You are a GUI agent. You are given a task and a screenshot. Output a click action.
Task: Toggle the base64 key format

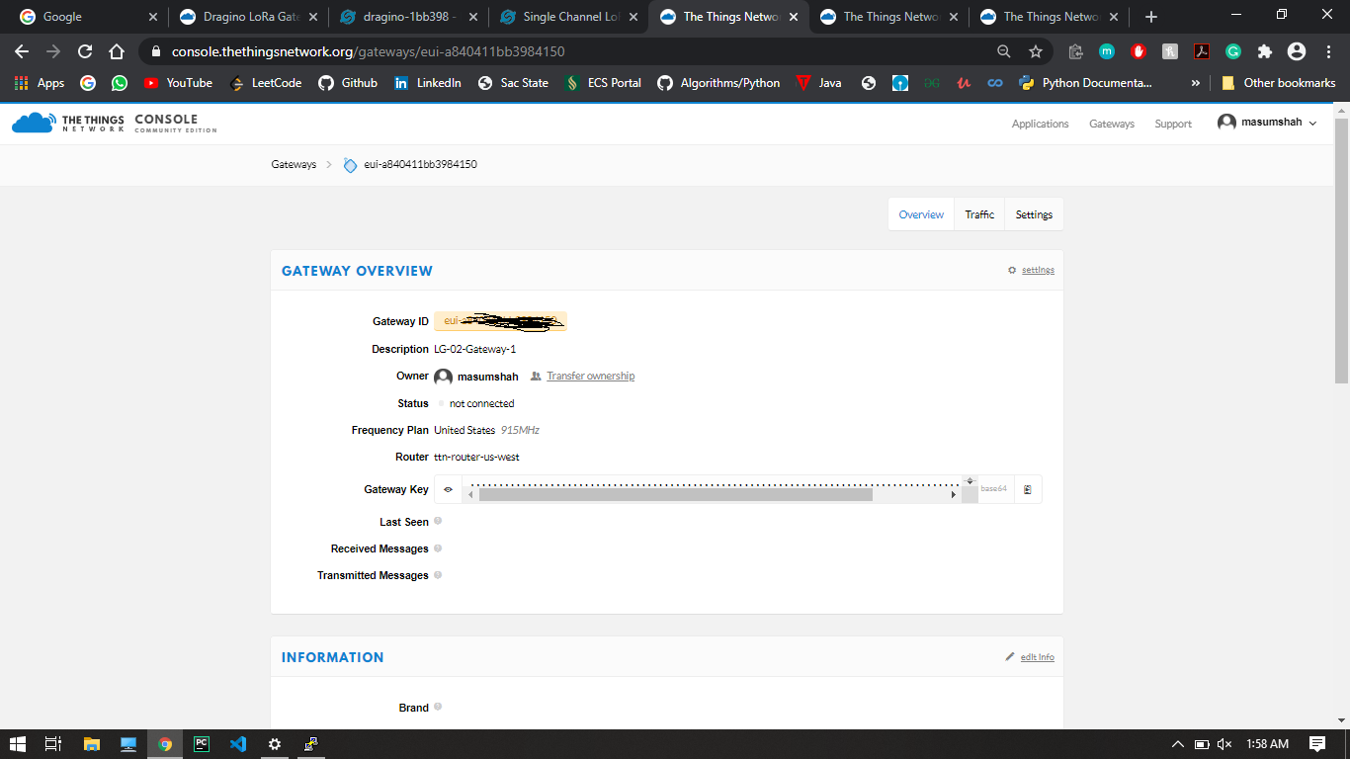(993, 489)
